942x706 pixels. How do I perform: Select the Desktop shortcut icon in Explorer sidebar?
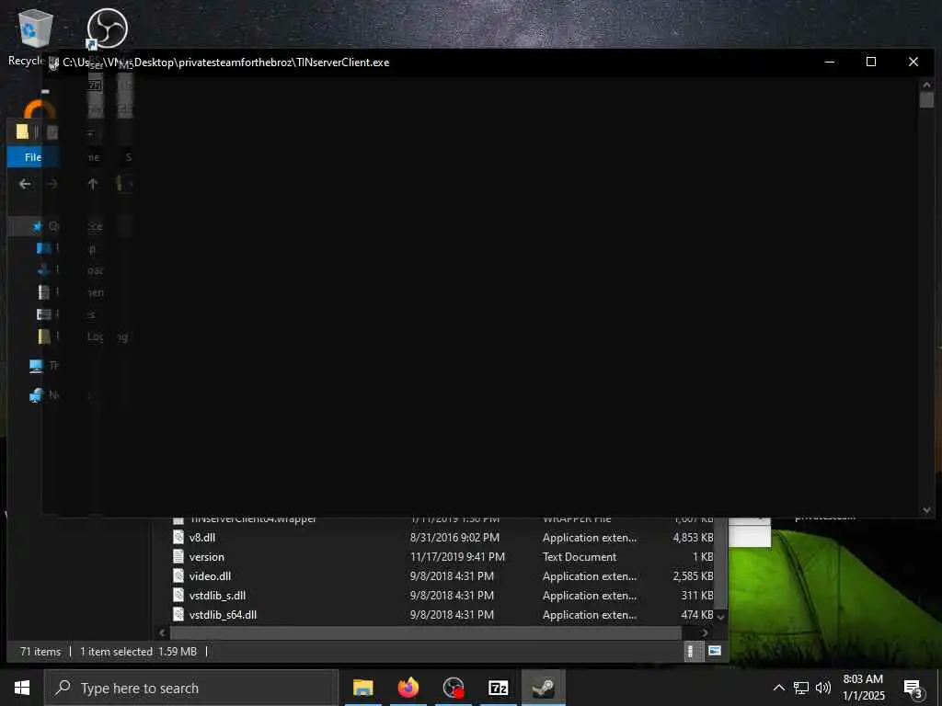[x=44, y=248]
